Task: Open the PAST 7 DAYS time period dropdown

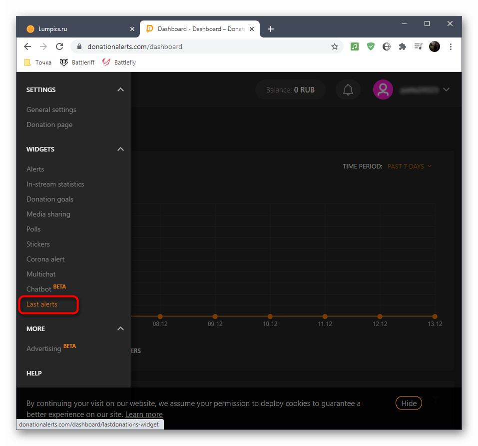Action: tap(410, 166)
